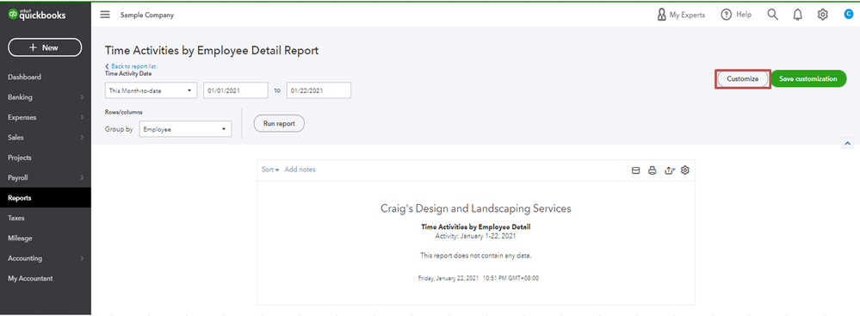The image size is (860, 316).
Task: Click Add notes
Action: (300, 170)
